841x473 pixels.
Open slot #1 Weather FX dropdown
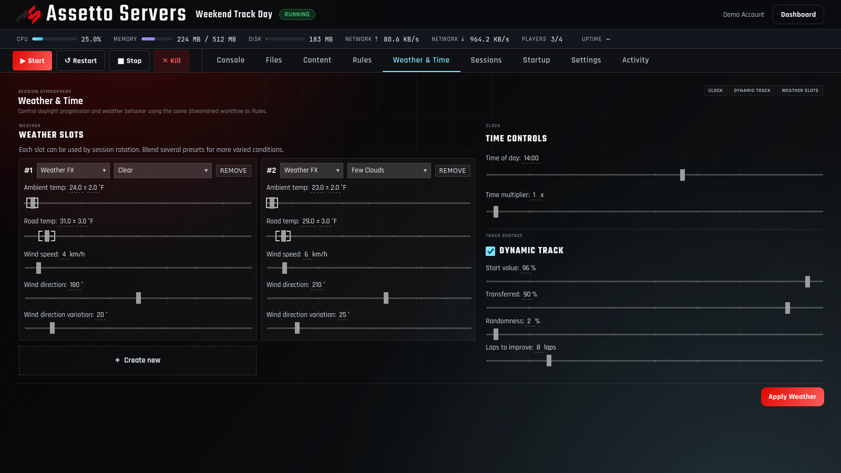73,170
